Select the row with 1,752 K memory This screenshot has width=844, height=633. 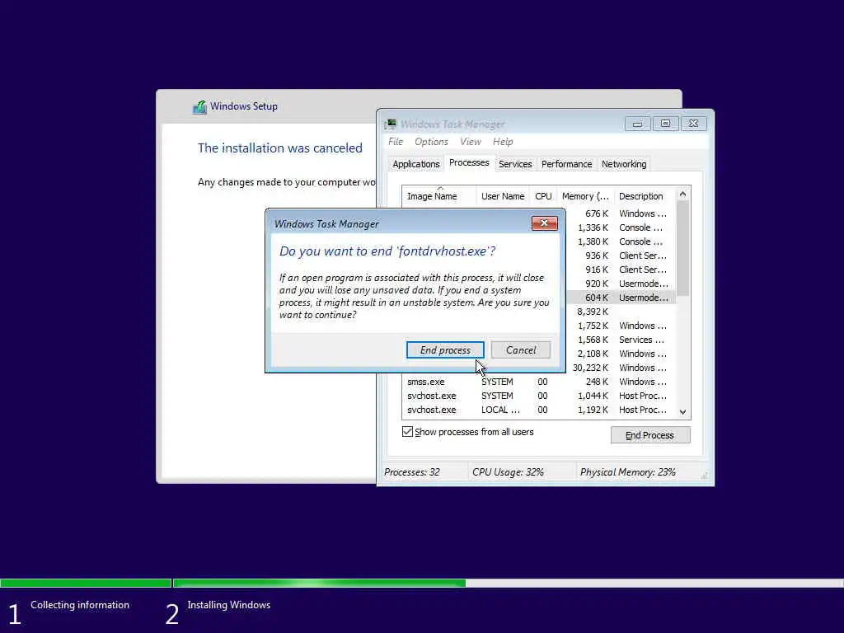tap(621, 326)
